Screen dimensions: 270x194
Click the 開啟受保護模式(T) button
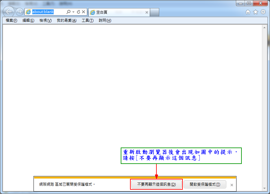[205, 184]
